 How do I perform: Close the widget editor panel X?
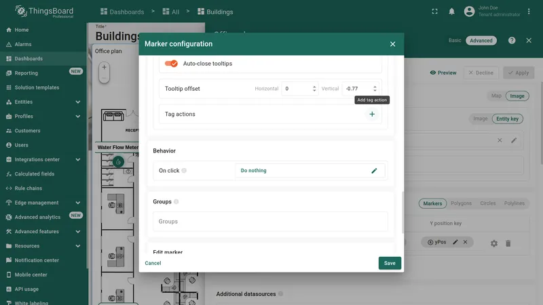pos(529,41)
